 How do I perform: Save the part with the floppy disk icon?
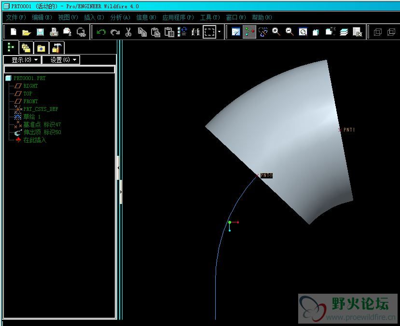tap(40, 32)
